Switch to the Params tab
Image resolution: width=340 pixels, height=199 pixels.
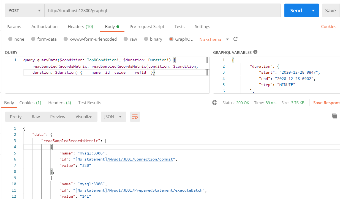14,27
